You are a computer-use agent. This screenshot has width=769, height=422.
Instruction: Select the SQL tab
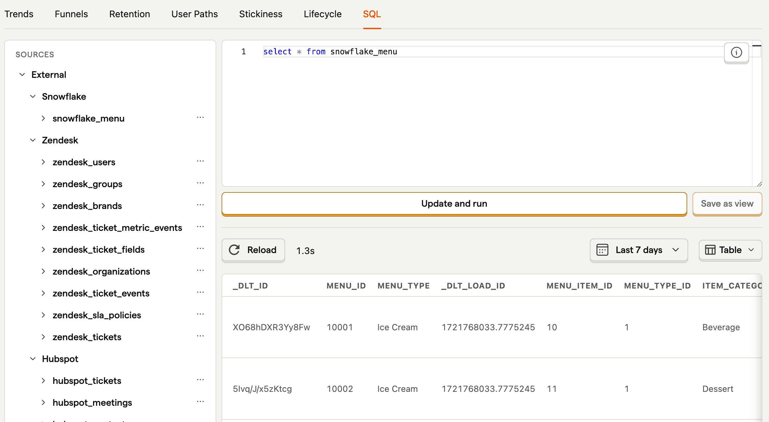click(x=372, y=14)
